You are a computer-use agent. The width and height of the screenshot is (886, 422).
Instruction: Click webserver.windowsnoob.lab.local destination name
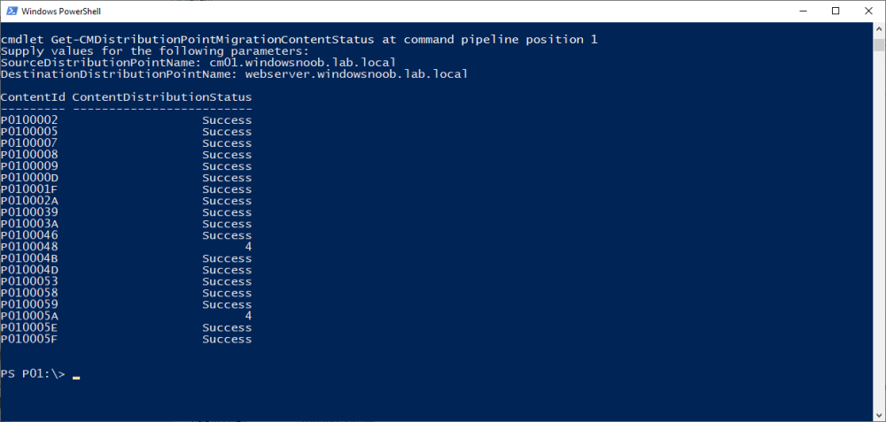(348, 74)
